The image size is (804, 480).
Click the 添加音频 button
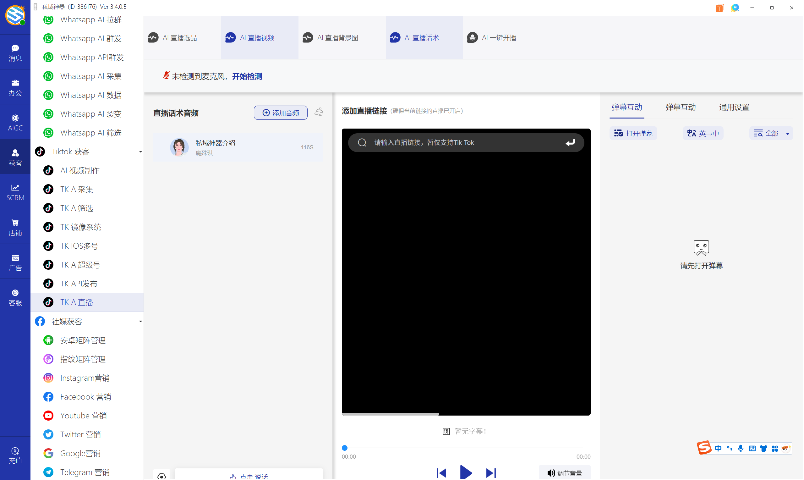click(x=280, y=113)
